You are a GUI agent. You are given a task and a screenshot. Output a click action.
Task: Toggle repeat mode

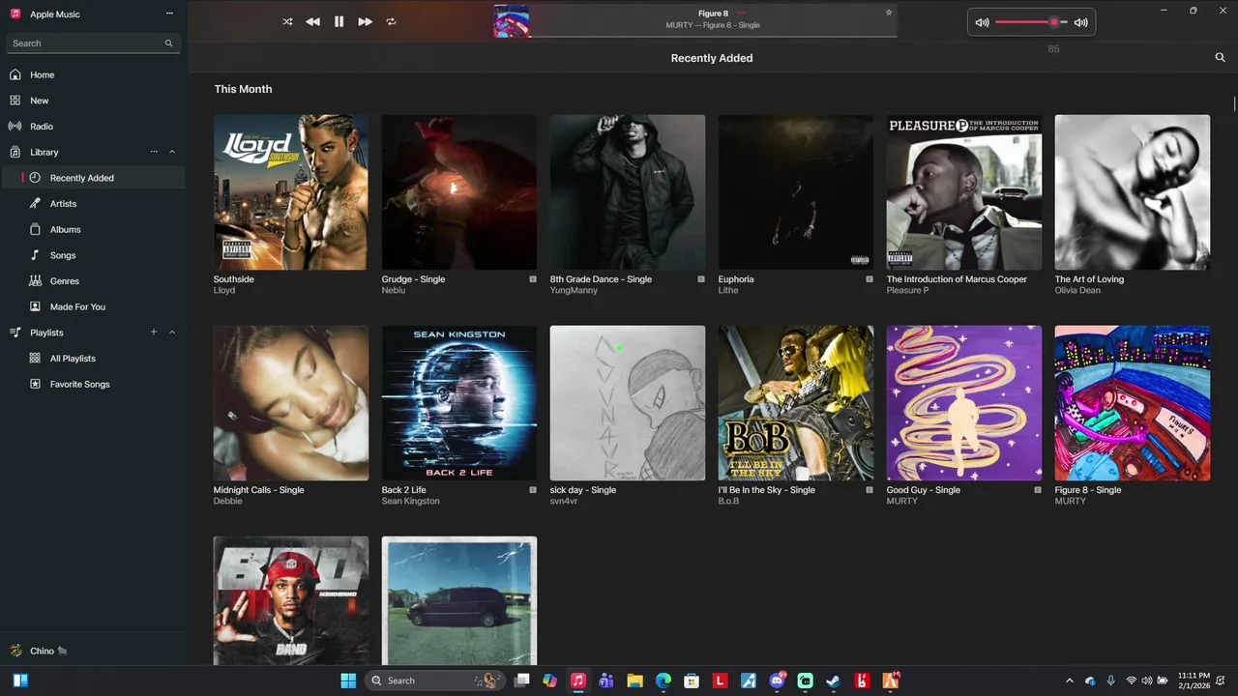[x=391, y=21]
